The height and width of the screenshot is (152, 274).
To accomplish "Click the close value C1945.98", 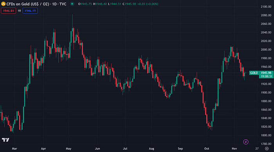I will click(x=129, y=4).
